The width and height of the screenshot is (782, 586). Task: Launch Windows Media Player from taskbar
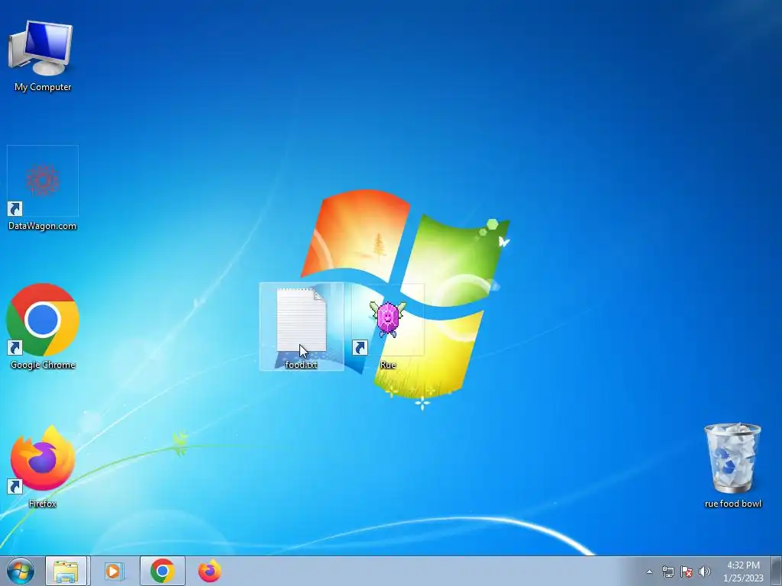114,571
